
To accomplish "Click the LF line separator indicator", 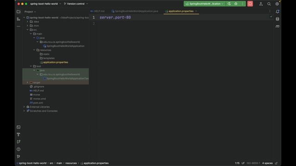I will pyautogui.click(x=243, y=163).
